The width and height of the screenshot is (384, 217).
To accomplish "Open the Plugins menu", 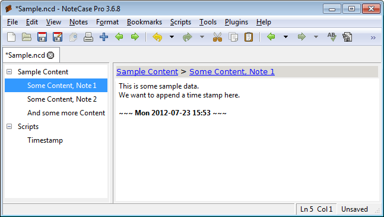I will [x=236, y=22].
